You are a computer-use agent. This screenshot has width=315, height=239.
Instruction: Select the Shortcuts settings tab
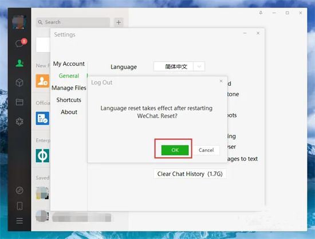pos(69,100)
